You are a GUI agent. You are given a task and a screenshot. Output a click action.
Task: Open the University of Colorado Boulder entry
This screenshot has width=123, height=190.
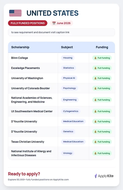point(30,88)
